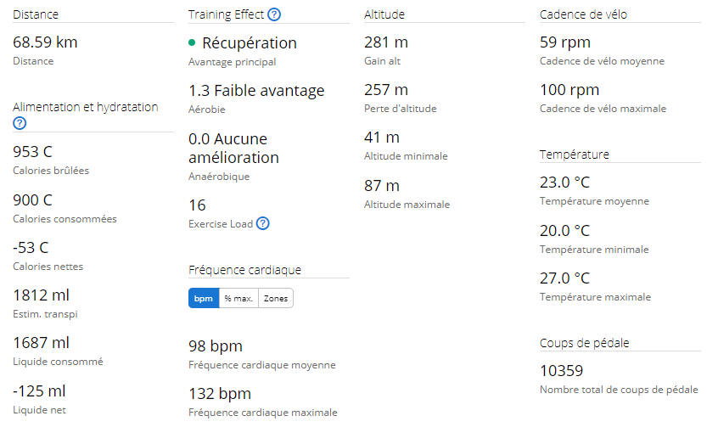Select the bpm heart rate view
Viewport: 718px width, 427px height.
(x=204, y=298)
